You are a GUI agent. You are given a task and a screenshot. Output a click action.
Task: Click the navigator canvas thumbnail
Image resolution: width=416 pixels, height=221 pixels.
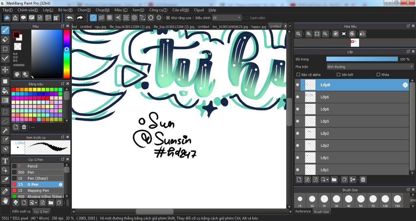point(355,42)
